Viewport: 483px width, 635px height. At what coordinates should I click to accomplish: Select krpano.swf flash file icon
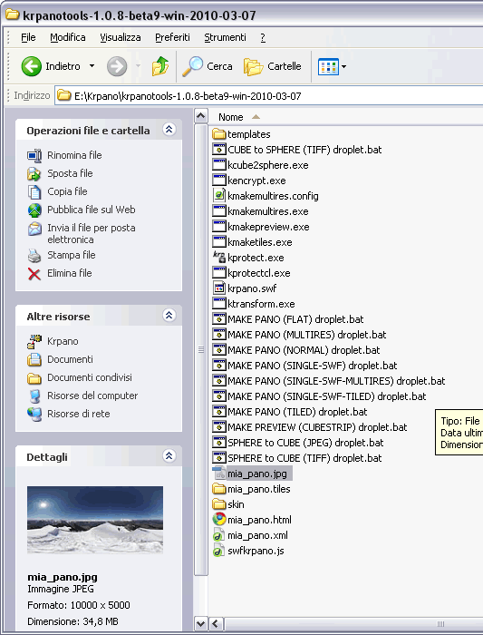[x=219, y=288]
